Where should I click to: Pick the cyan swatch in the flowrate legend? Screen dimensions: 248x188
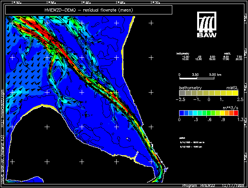(195, 113)
